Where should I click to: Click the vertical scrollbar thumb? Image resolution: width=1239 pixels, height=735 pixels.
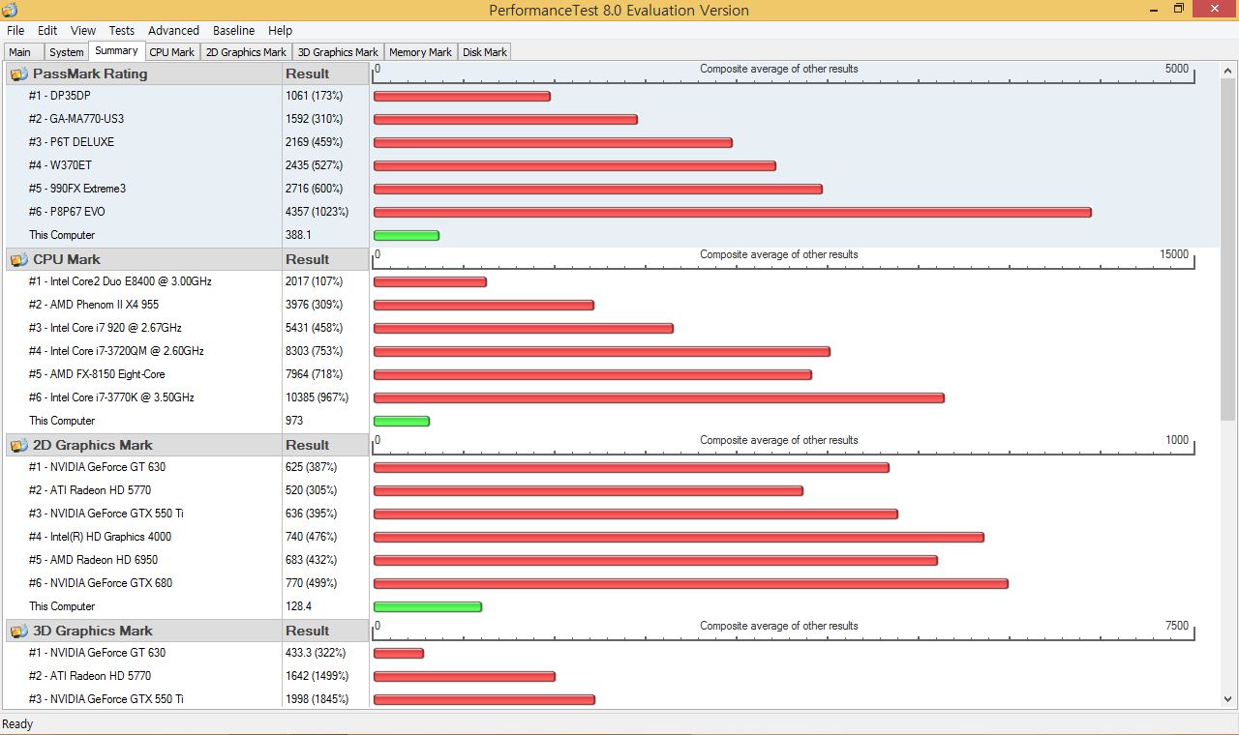[1227, 250]
